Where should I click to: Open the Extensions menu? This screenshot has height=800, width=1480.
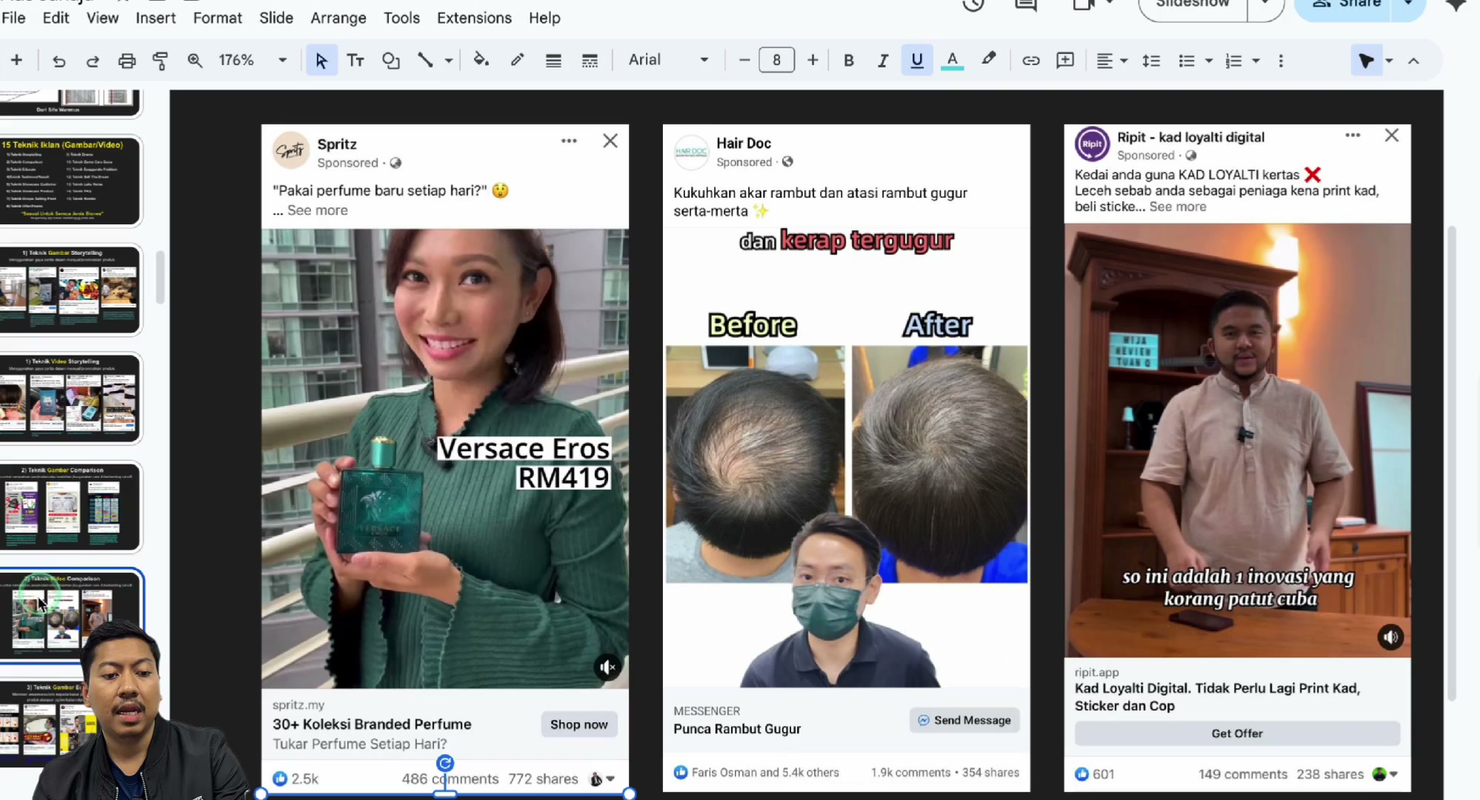click(474, 18)
